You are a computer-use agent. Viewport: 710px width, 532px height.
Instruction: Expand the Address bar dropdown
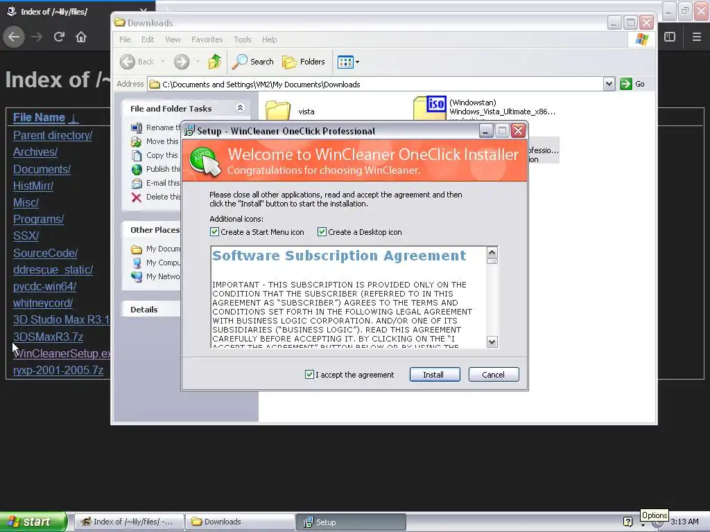[x=609, y=84]
